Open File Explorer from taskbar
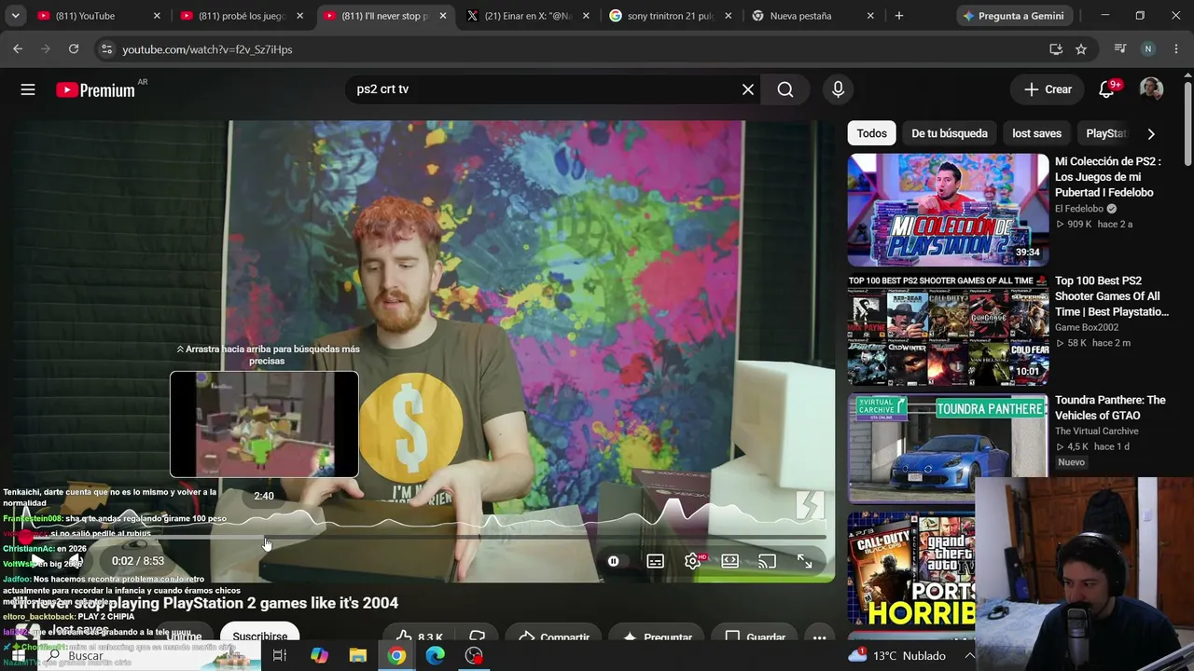The width and height of the screenshot is (1194, 671). [358, 656]
